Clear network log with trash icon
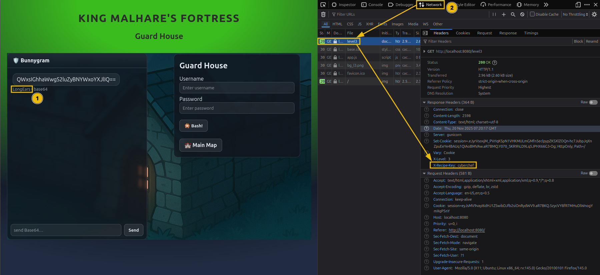Screen dimensions: 600x275 point(323,14)
